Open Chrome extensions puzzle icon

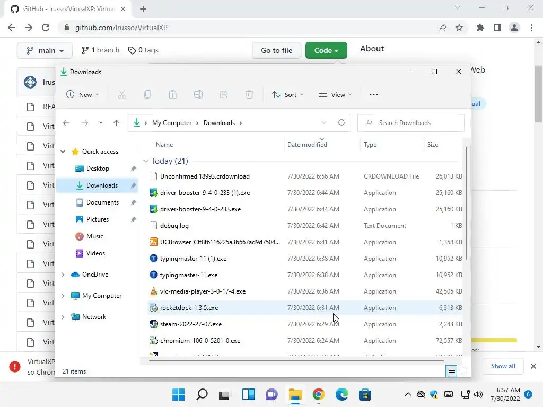[480, 28]
